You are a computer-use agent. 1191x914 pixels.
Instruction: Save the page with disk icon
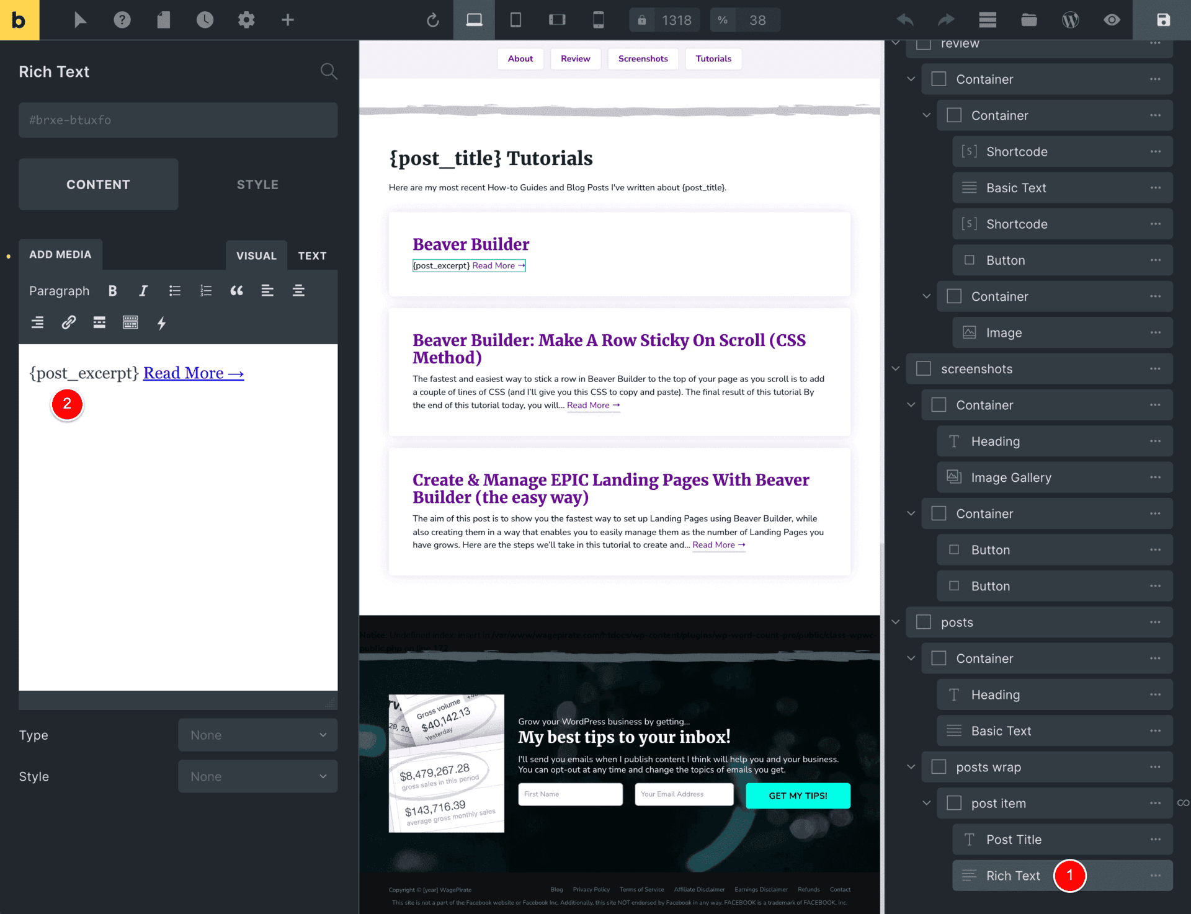[1163, 20]
